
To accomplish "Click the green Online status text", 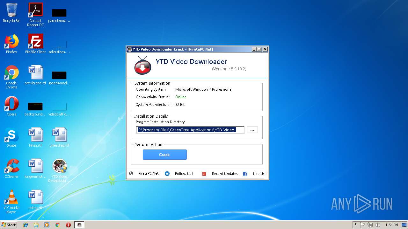I will [181, 97].
